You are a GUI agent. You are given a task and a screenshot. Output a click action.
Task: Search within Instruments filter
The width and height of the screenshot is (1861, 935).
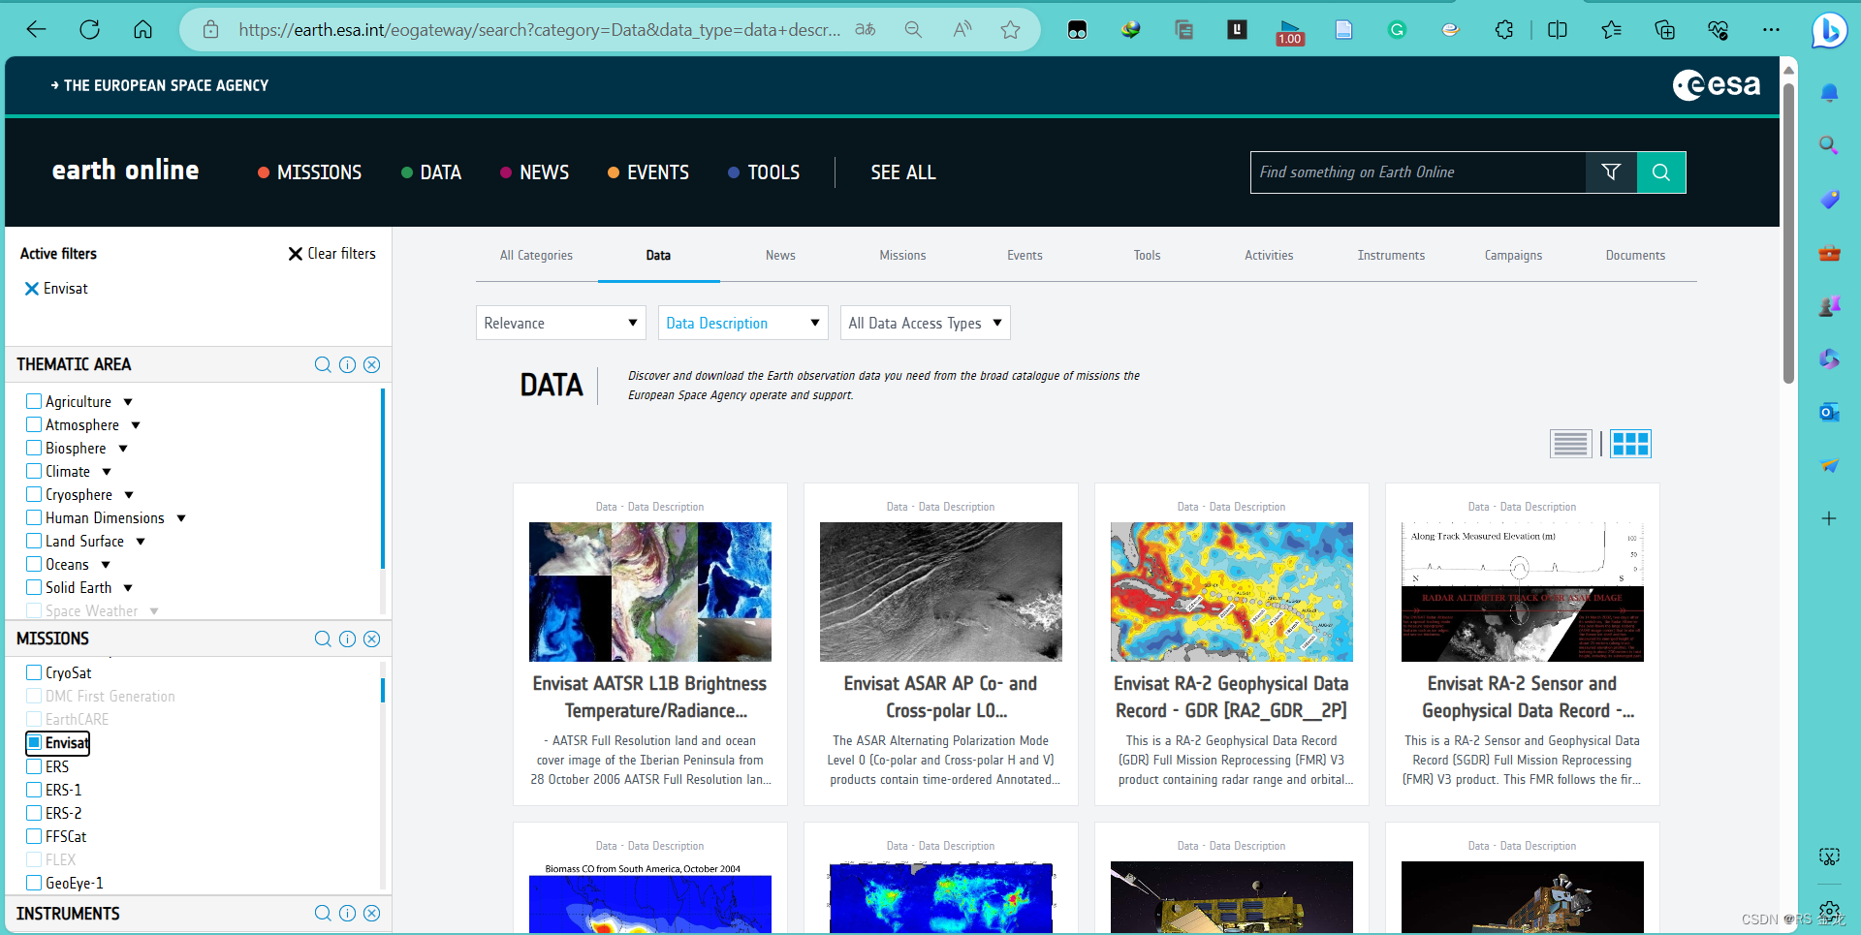323,913
